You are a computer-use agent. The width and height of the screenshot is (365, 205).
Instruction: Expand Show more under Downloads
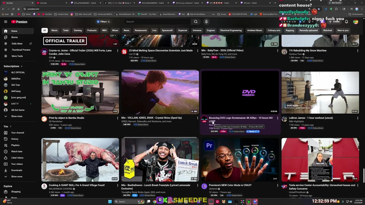pos(18,177)
